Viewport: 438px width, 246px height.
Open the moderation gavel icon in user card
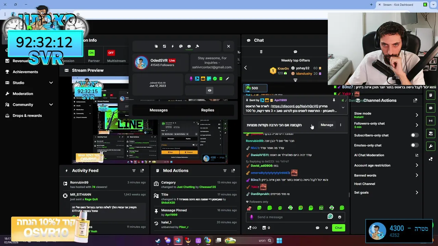[x=197, y=46]
